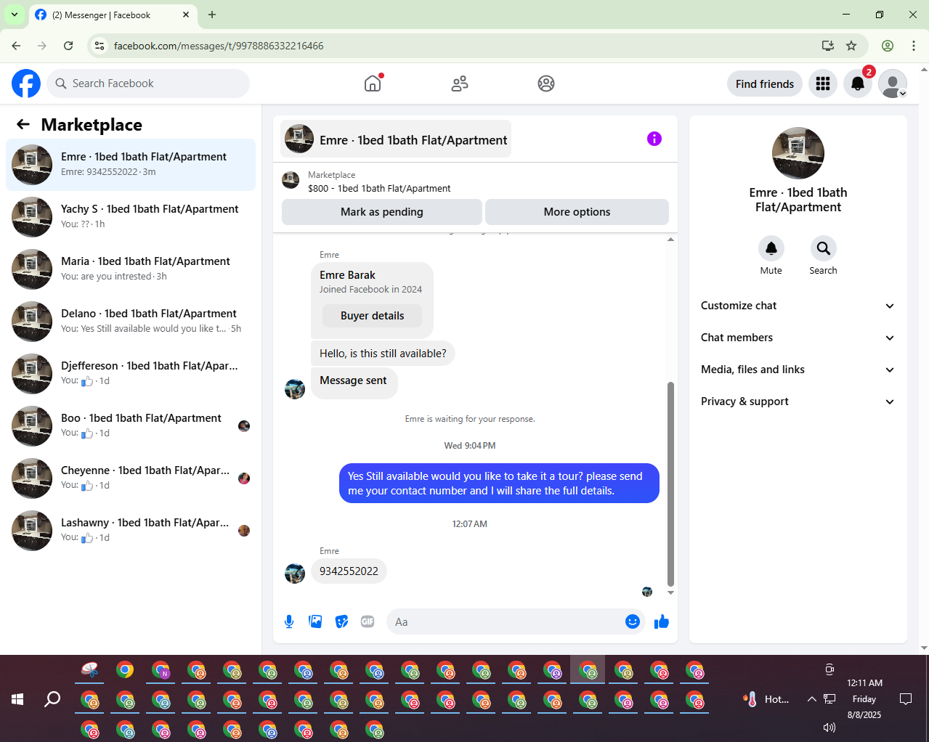This screenshot has width=929, height=742.
Task: Open the Yachy S conversation
Action: coord(131,217)
